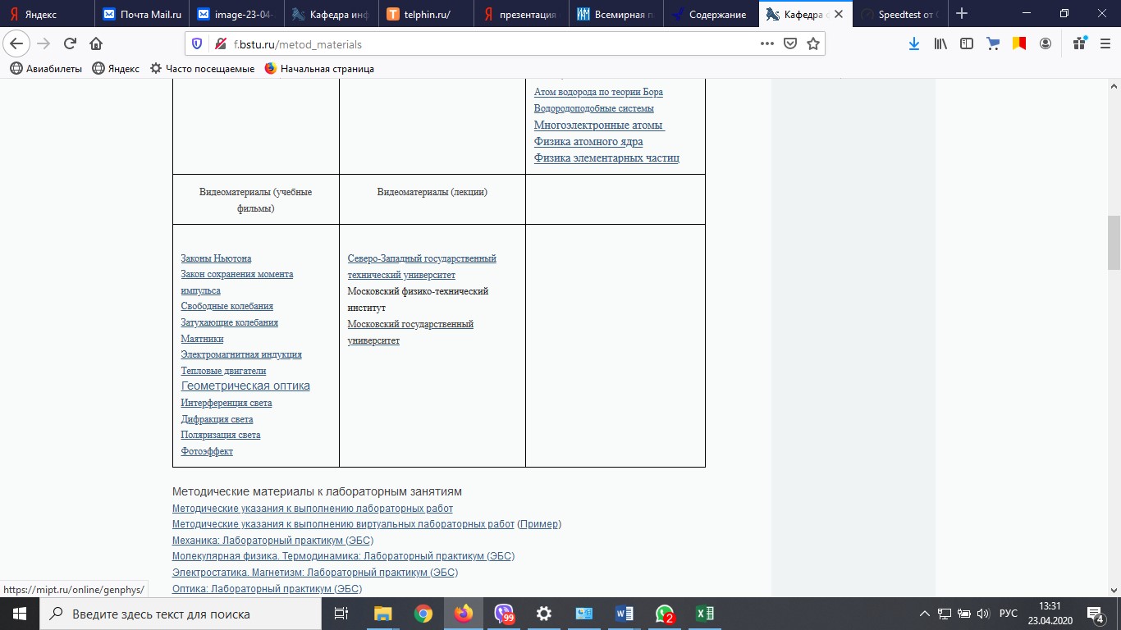Viewport: 1121px width, 630px height.
Task: Open the Многоэлектронные атомы link
Action: pyautogui.click(x=599, y=126)
